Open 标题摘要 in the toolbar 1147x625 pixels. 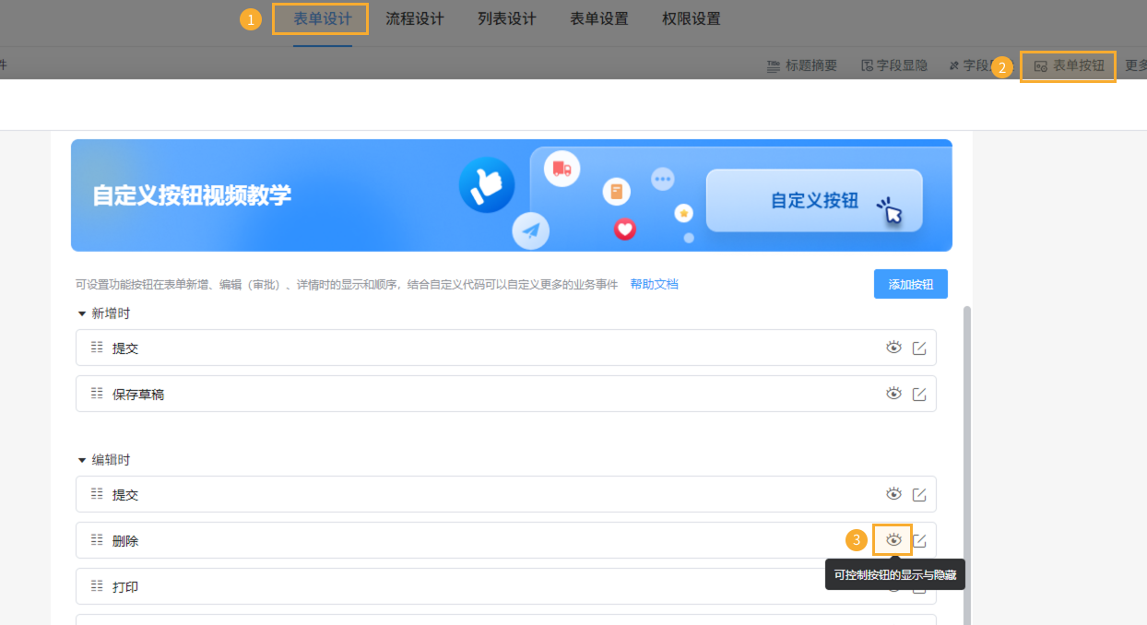pyautogui.click(x=802, y=65)
